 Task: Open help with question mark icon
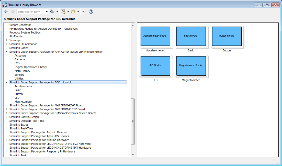pyautogui.click(x=91, y=12)
